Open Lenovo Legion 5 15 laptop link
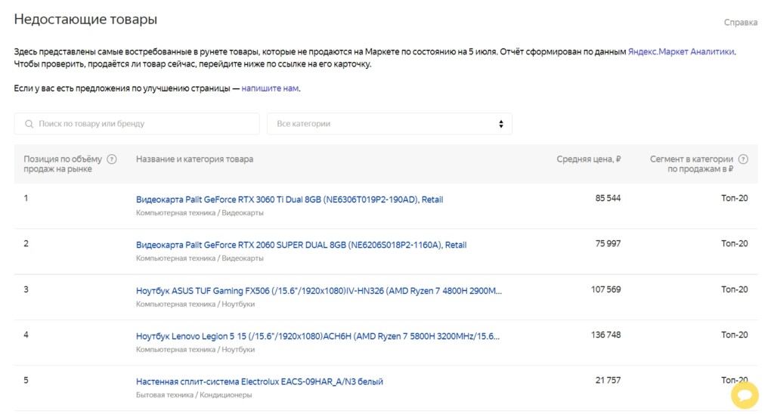 [318, 335]
